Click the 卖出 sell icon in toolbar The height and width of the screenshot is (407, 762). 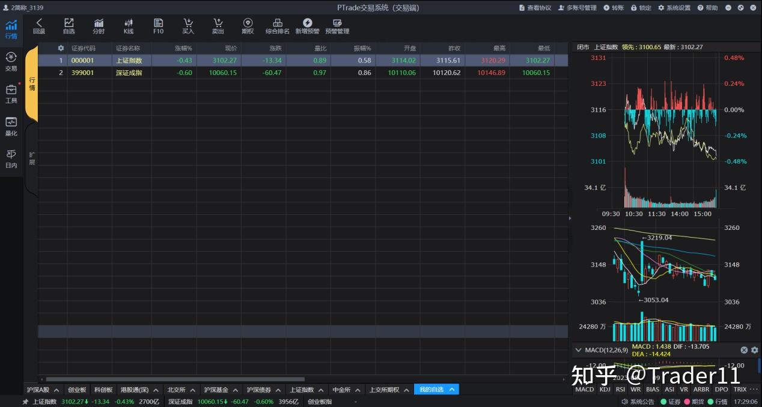(218, 26)
